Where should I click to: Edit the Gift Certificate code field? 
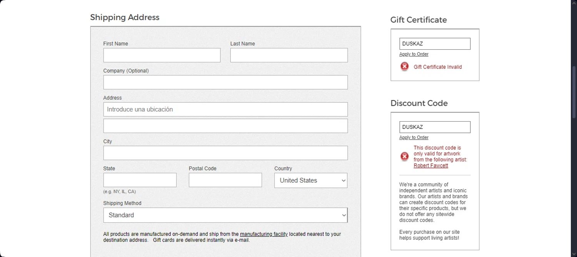coord(435,44)
